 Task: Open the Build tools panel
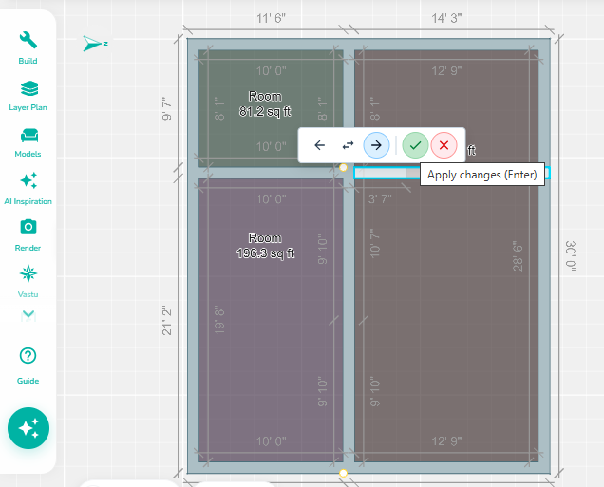[x=28, y=47]
